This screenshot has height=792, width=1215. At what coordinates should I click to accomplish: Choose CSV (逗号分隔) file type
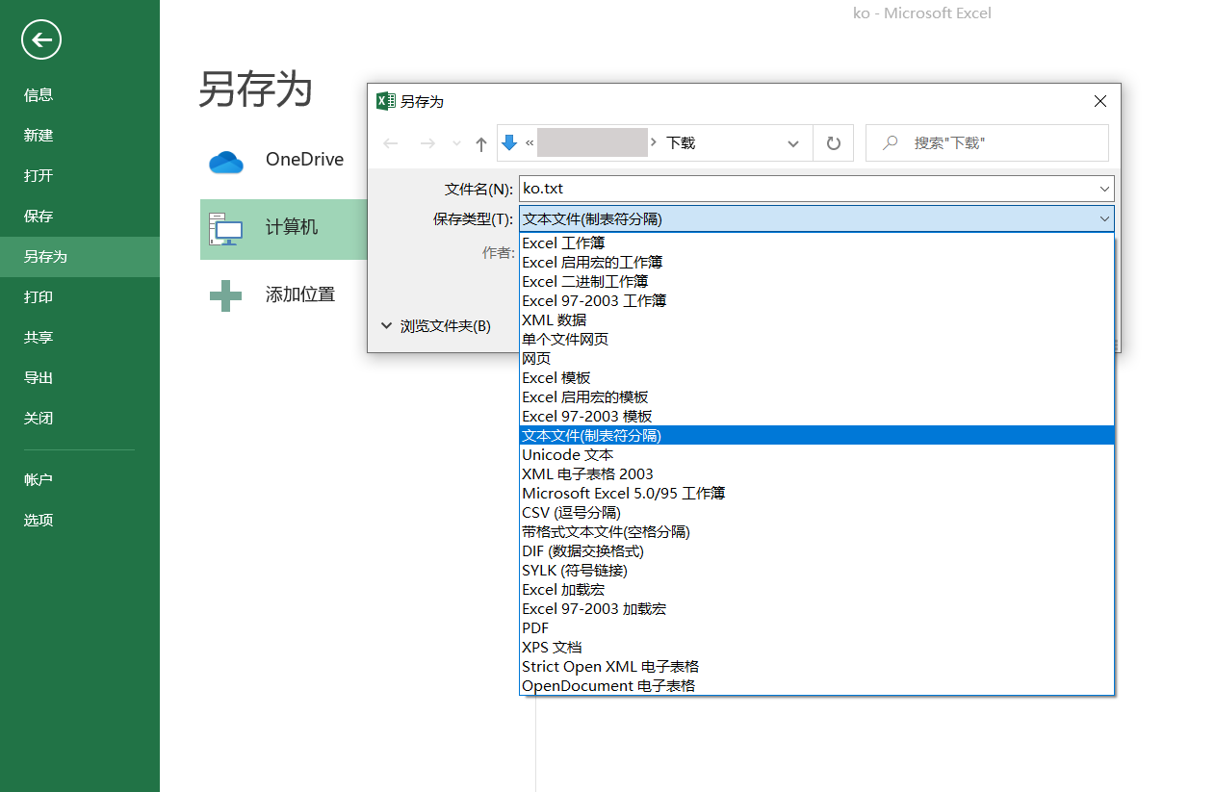(816, 513)
